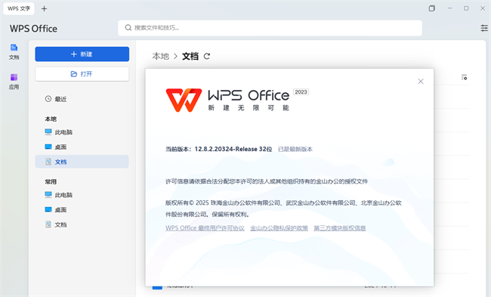Select 文档 under 常用 section

click(82, 224)
